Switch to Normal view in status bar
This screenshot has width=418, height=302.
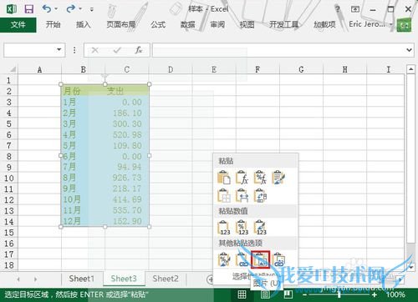coord(242,294)
